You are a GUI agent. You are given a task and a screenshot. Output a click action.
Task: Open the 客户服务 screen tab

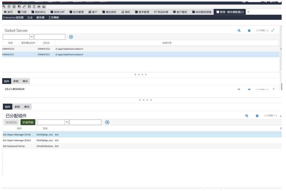(180, 12)
